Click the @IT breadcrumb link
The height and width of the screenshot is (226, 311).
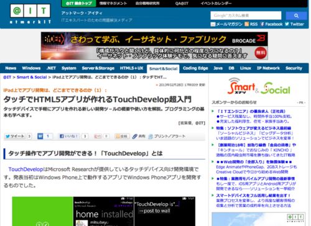pos(7,77)
